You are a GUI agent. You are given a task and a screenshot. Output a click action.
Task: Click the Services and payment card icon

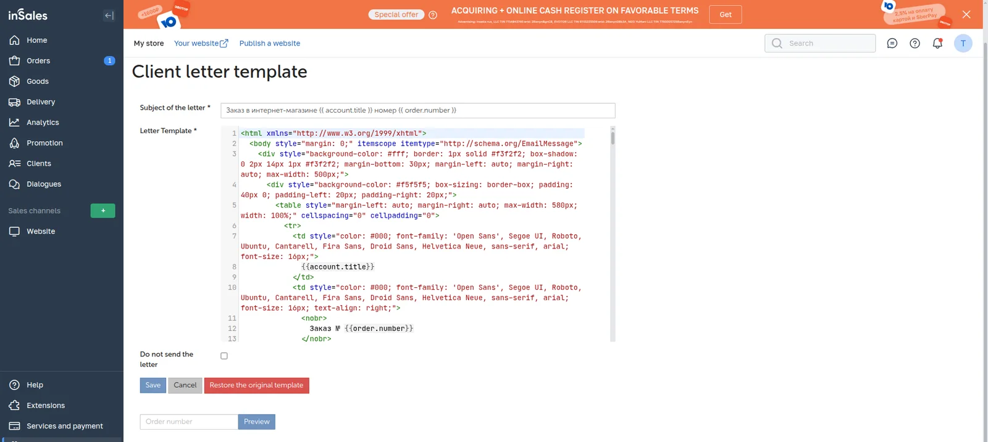[x=14, y=426]
